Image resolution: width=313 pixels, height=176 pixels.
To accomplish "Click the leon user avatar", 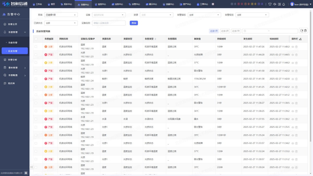I will coord(292,4).
